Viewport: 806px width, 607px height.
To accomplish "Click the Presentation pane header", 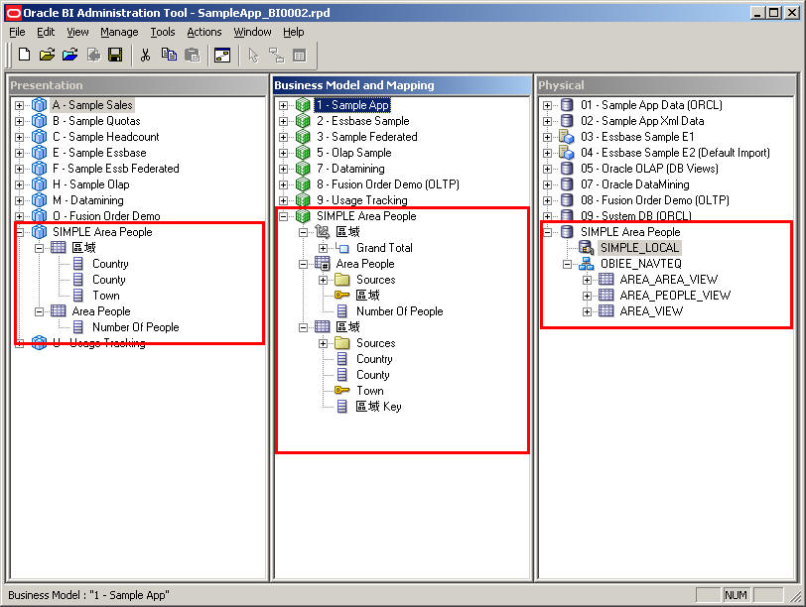I will (x=137, y=85).
